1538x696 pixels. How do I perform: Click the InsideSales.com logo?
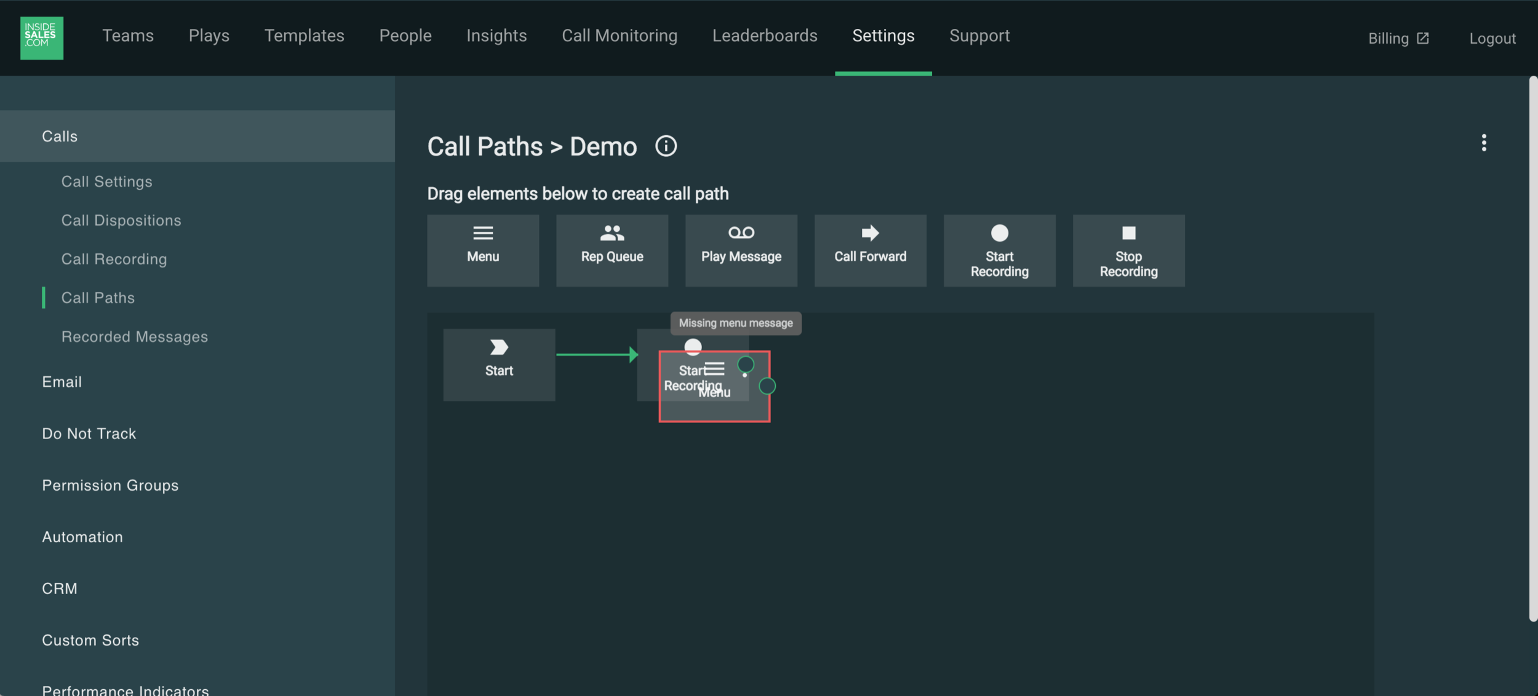[x=42, y=38]
